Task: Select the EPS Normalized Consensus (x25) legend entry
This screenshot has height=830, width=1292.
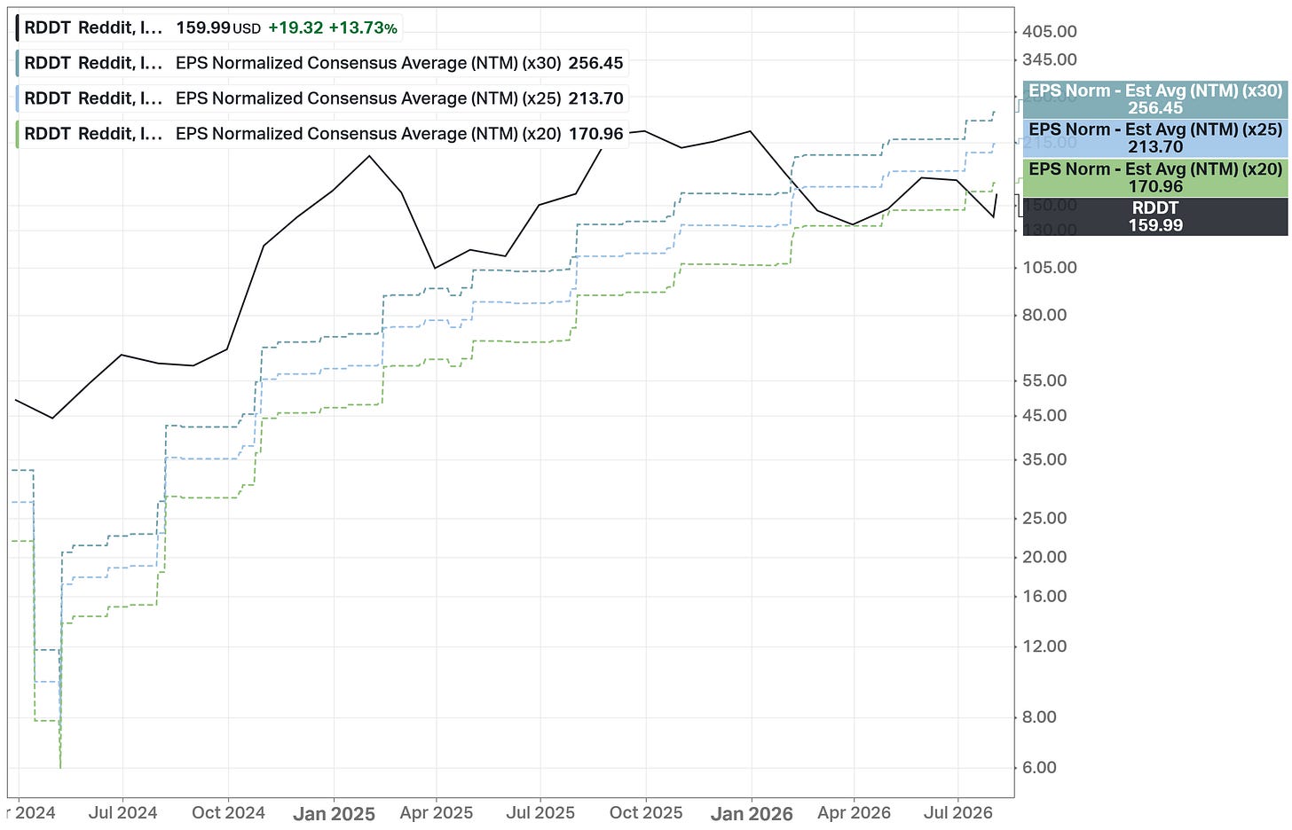Action: coord(322,98)
